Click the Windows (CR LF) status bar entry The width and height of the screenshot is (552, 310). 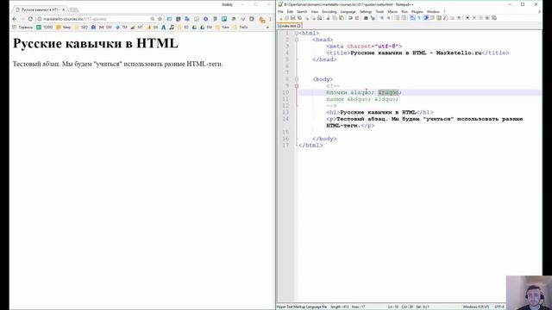(475, 307)
